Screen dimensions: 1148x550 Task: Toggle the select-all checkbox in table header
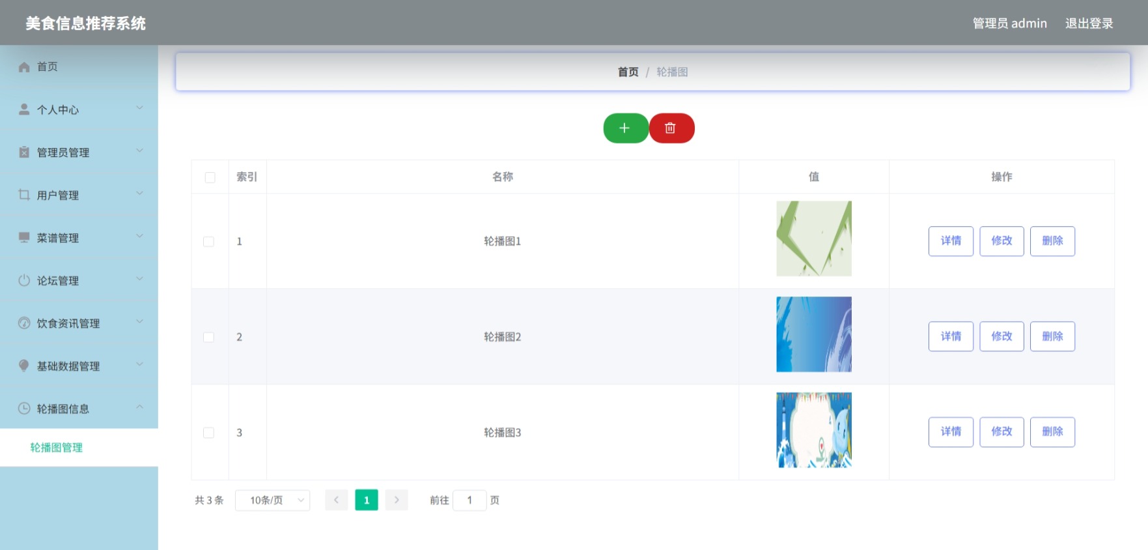click(x=210, y=177)
